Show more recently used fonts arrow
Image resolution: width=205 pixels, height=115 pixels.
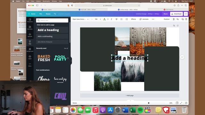point(68,58)
